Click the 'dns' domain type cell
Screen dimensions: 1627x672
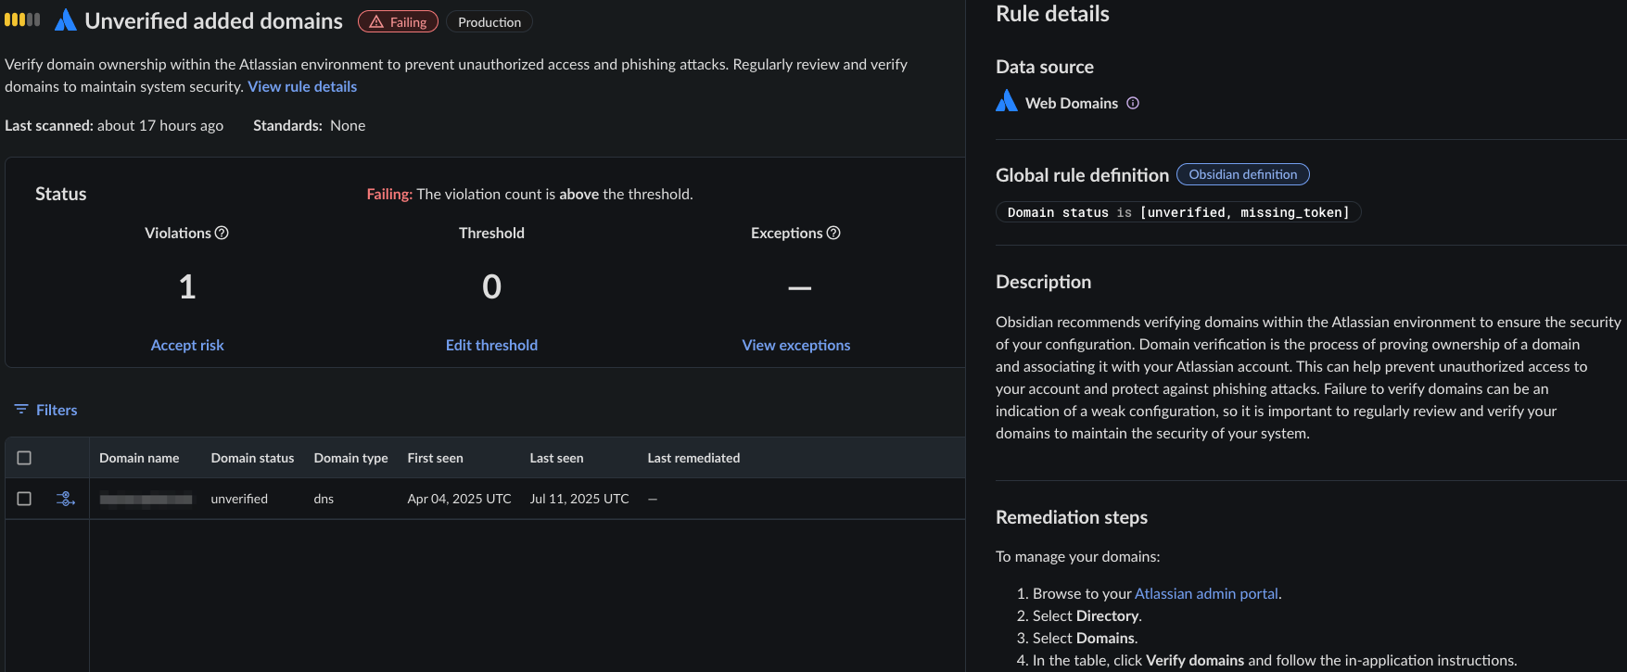click(324, 499)
